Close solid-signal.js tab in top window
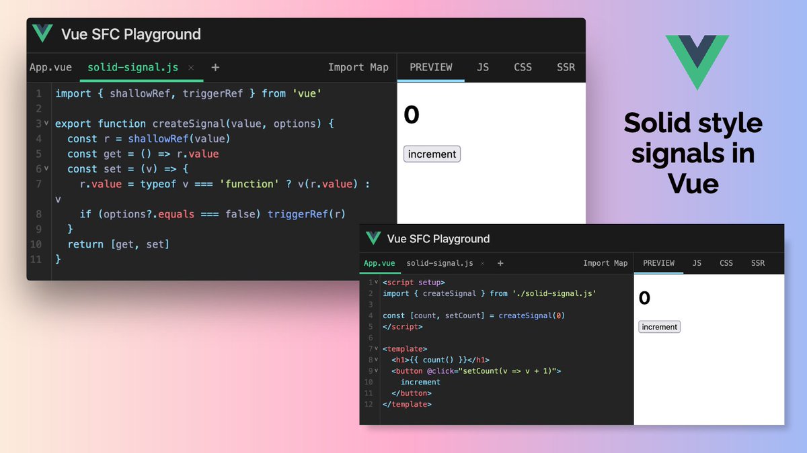 191,67
